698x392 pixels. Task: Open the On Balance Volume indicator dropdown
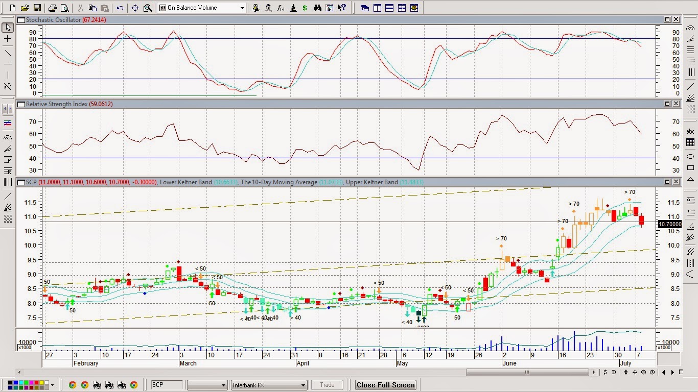coord(242,8)
